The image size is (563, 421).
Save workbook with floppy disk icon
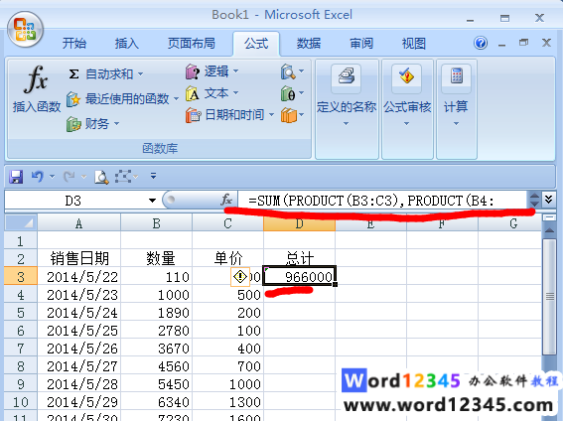tap(16, 177)
